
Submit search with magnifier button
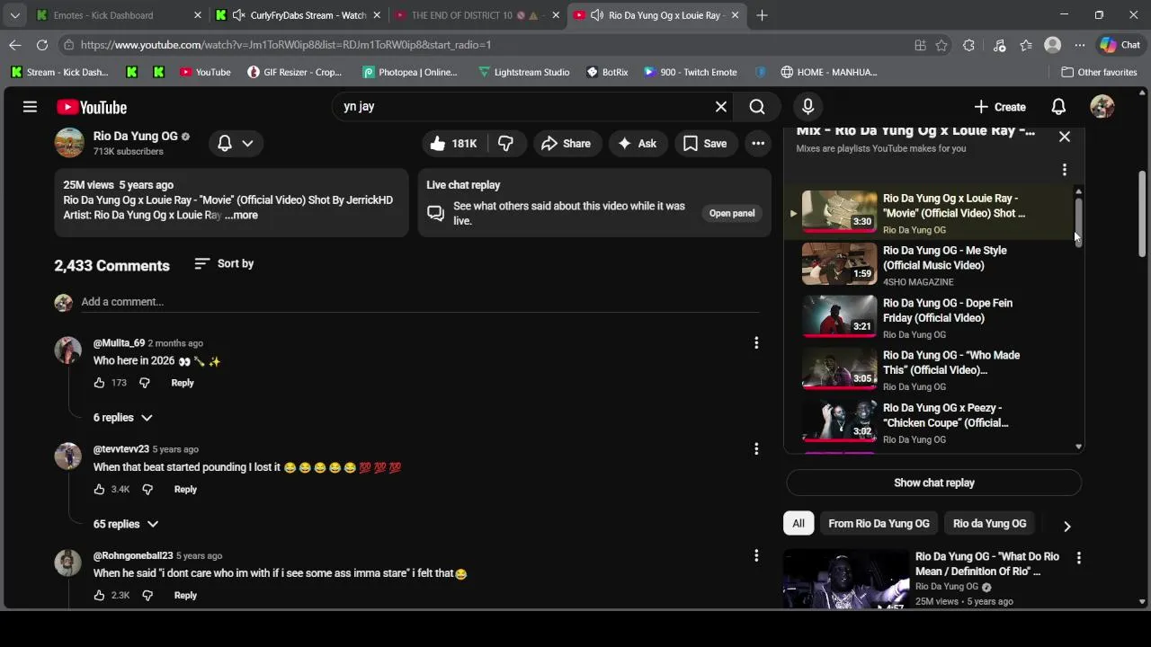click(757, 107)
